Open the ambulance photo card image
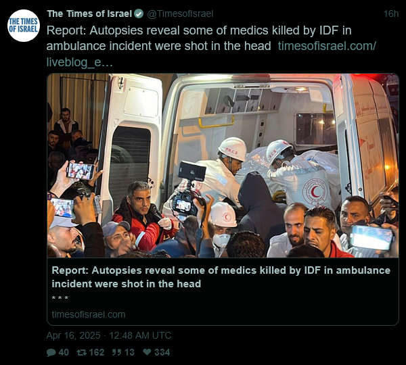The height and width of the screenshot is (365, 406). pyautogui.click(x=223, y=166)
